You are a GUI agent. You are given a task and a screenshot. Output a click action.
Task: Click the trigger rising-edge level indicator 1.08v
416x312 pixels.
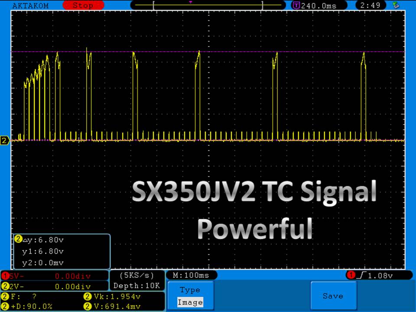(378, 275)
